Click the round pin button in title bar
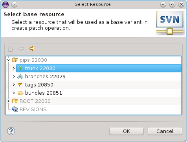 [x=14, y=5]
